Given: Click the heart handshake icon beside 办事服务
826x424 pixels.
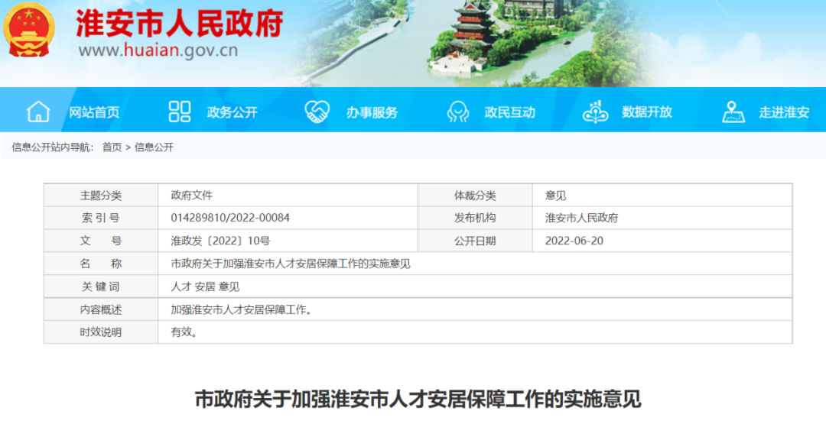Looking at the screenshot, I should [x=317, y=112].
